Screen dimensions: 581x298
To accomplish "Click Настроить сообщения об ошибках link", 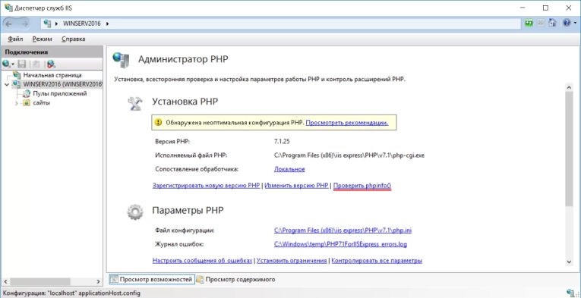I will click(x=202, y=261).
